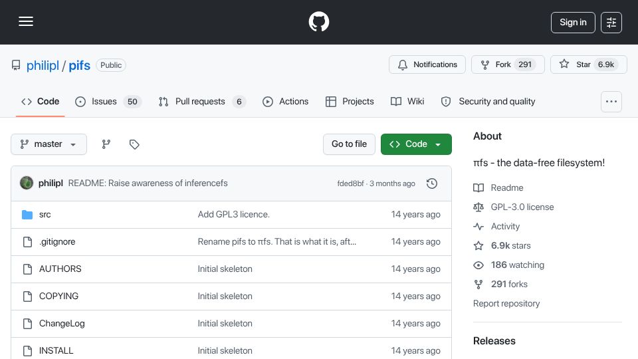Open the Actions tab
The width and height of the screenshot is (638, 359).
[286, 101]
